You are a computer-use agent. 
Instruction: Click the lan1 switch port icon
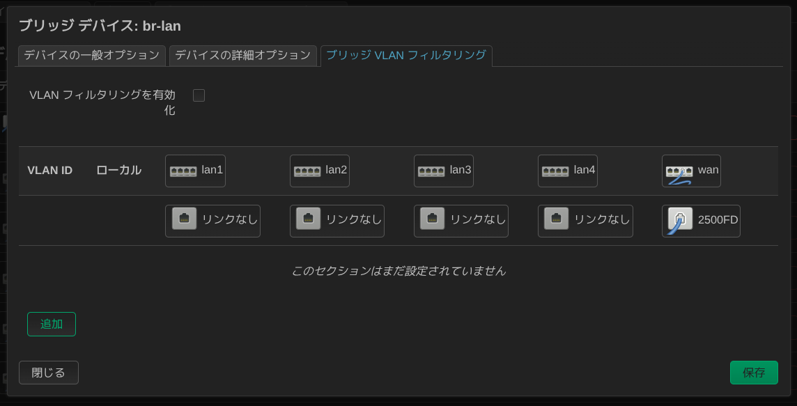tap(183, 171)
